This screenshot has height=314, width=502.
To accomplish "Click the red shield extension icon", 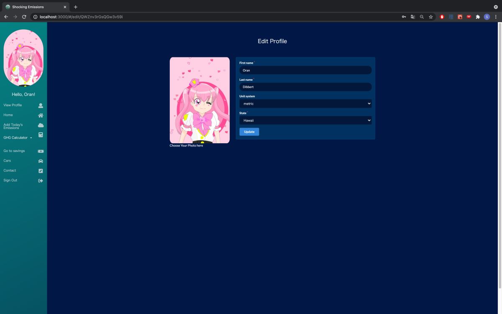I will 442,17.
